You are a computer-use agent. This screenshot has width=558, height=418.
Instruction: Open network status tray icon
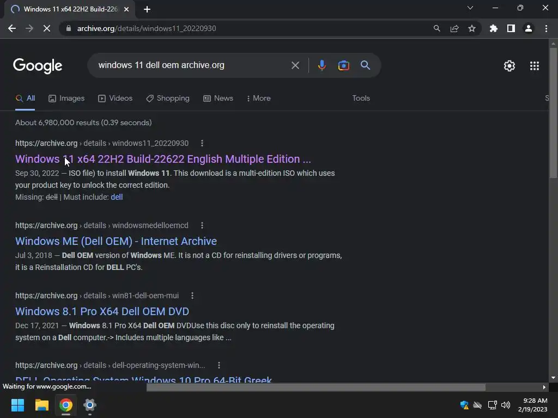point(492,405)
